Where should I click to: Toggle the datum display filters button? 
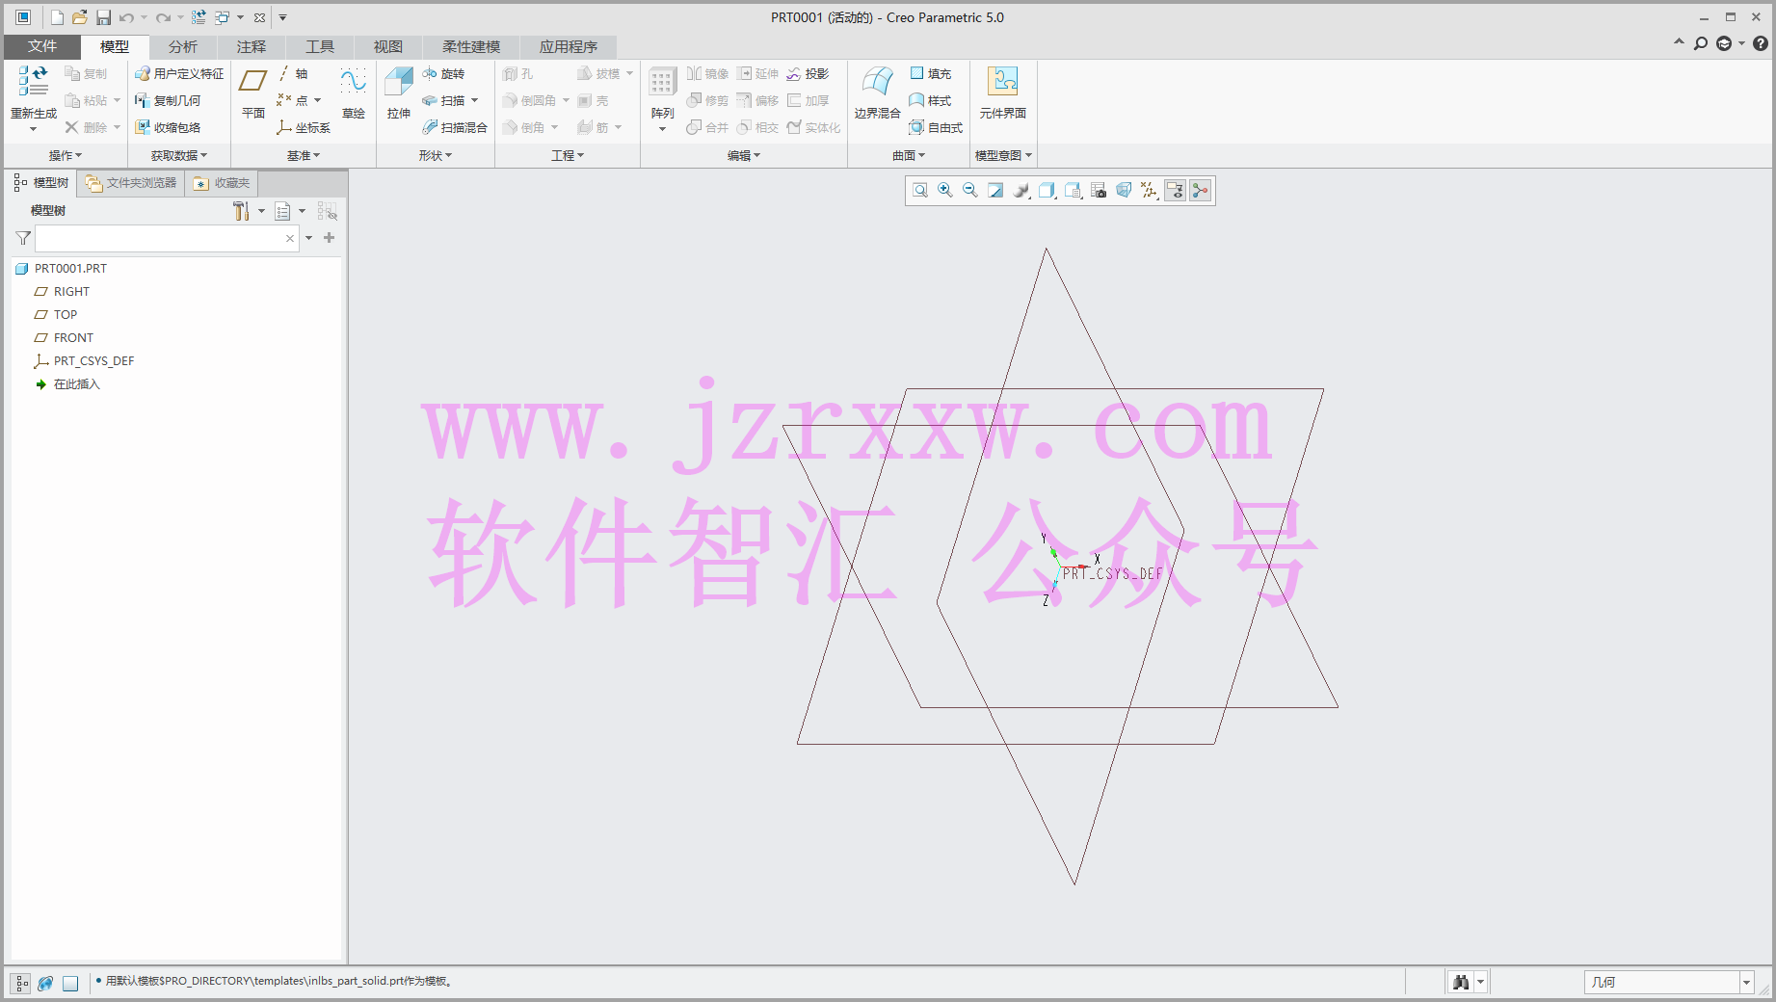click(1149, 191)
